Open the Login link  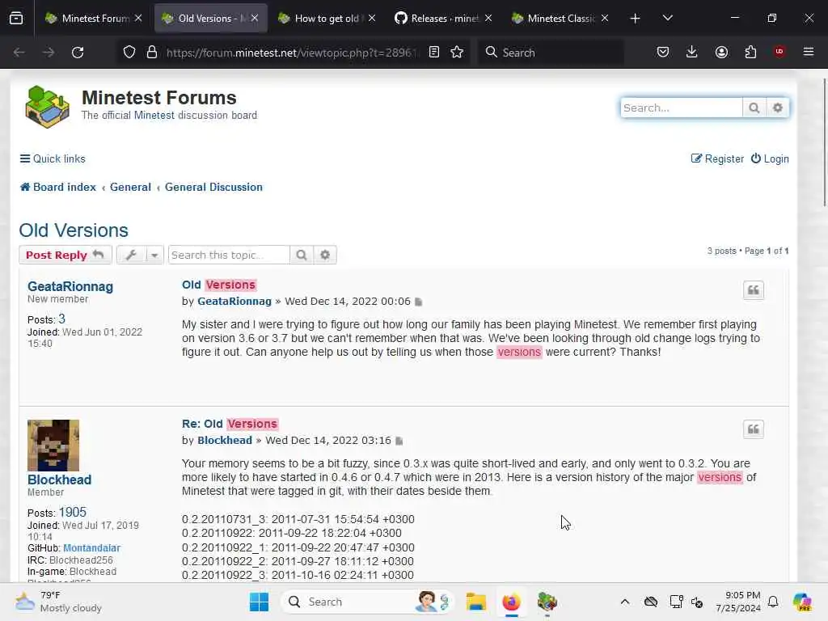(770, 159)
